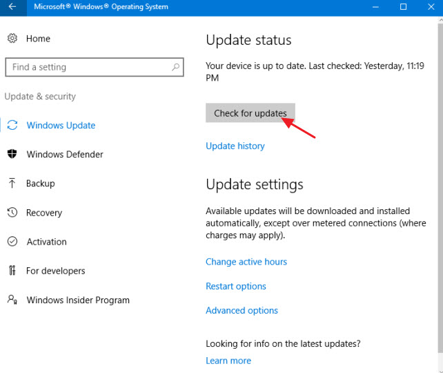443x373 pixels.
Task: Open Restart options link
Action: [235, 286]
